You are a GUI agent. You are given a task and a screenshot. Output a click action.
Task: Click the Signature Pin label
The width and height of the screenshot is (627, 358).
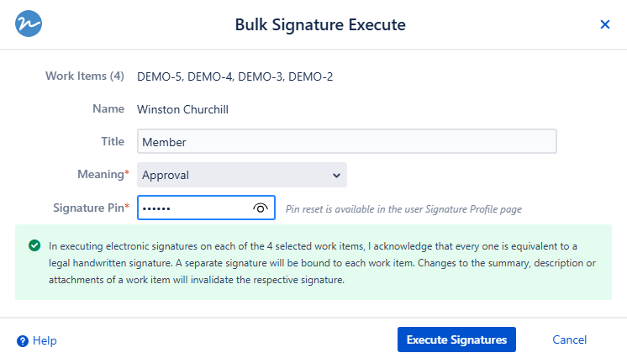[92, 208]
